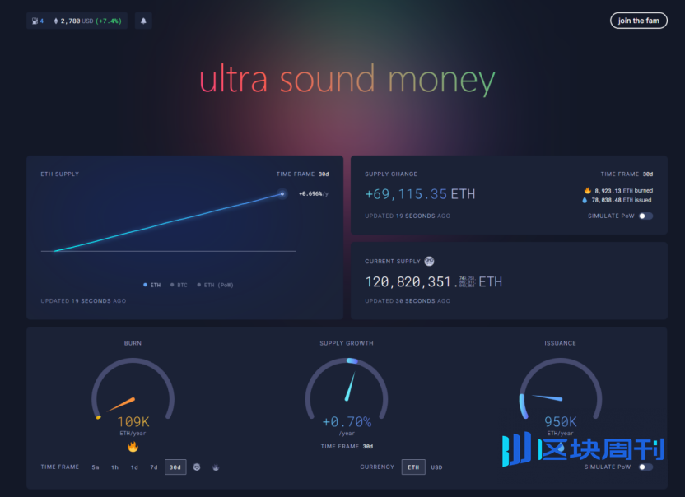685x497 pixels.
Task: Toggle ETH series in chart legend
Action: (x=151, y=285)
